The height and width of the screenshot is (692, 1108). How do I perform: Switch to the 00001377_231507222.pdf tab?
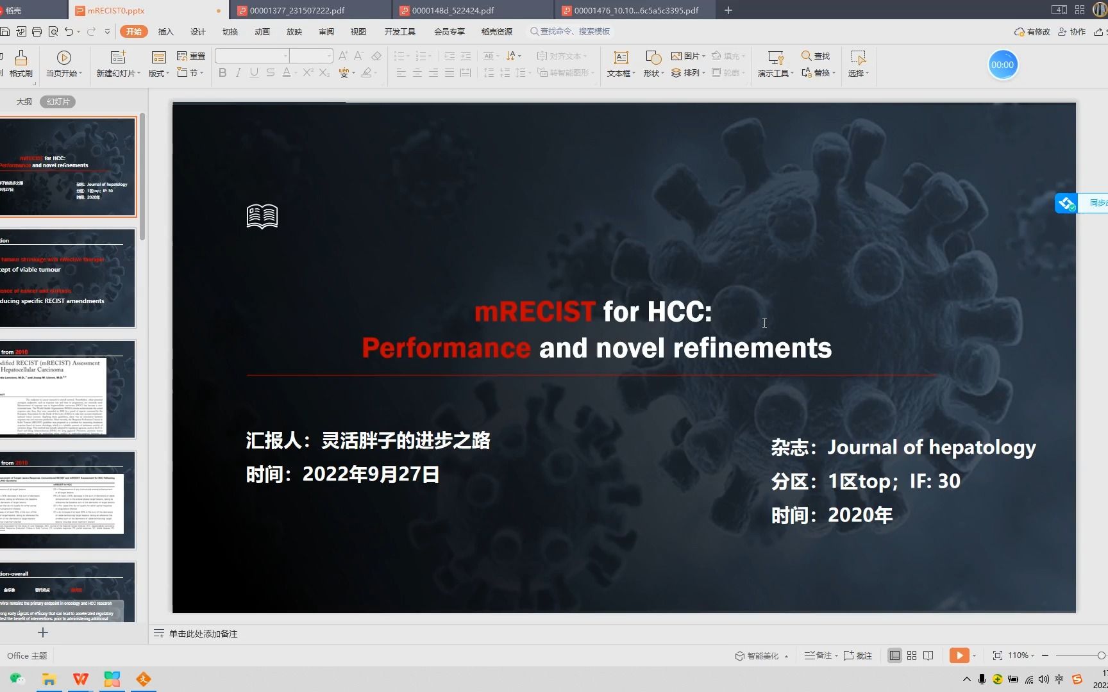(310, 10)
